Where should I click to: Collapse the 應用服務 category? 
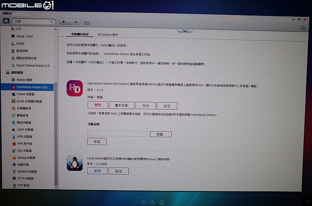(15, 73)
